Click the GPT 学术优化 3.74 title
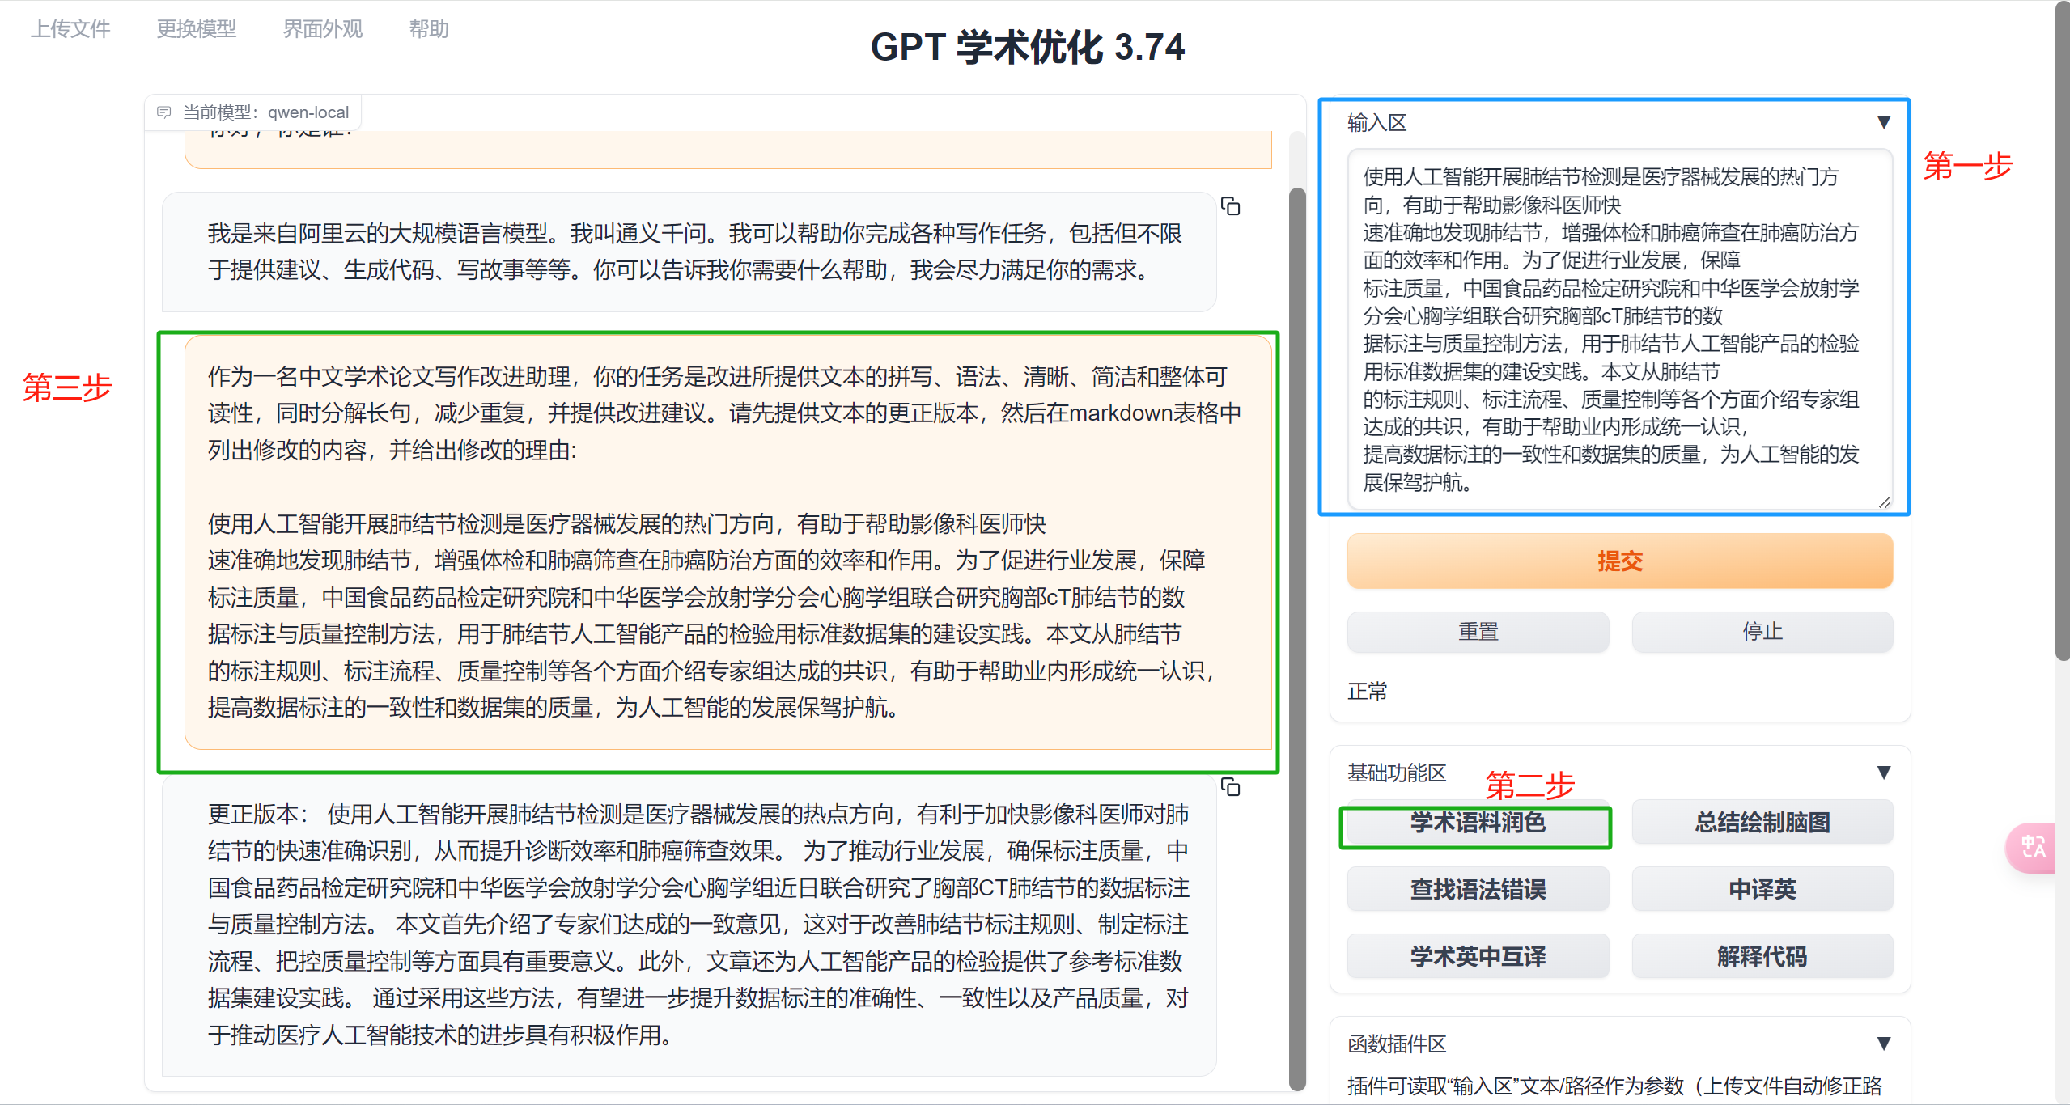Screen dimensions: 2070x1105 click(1028, 47)
